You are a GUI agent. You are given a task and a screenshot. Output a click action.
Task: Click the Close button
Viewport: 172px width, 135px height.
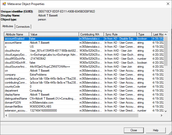[x=134, y=130]
